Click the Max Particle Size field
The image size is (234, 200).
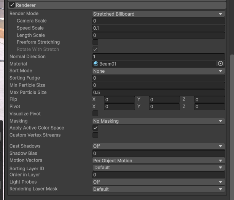(x=158, y=93)
